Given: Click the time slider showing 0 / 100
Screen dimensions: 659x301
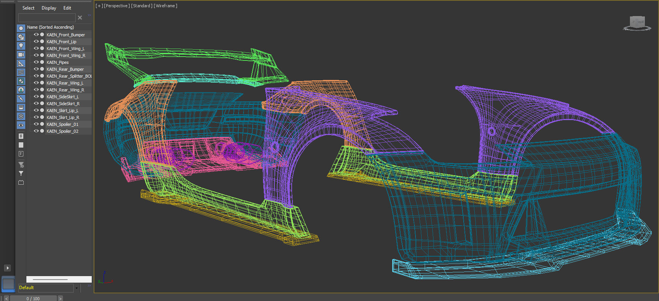Looking at the screenshot, I should click(33, 298).
